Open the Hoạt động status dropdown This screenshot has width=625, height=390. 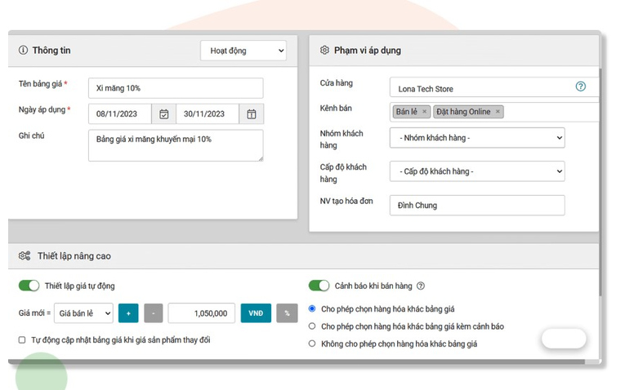[243, 51]
